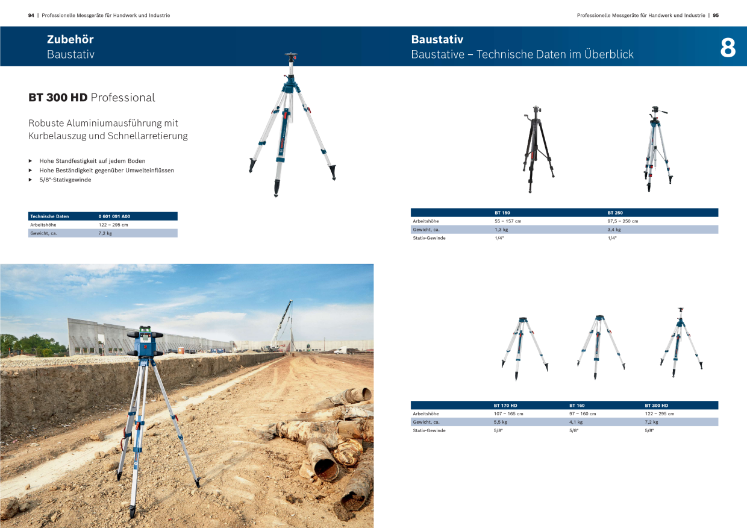747x528 pixels.
Task: Click the large BT 300 HD tripod image
Action: (x=292, y=125)
